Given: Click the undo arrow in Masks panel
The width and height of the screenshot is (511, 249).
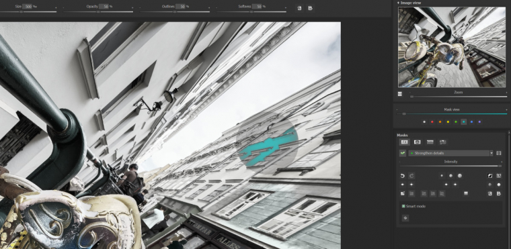Looking at the screenshot, I should coord(403,176).
